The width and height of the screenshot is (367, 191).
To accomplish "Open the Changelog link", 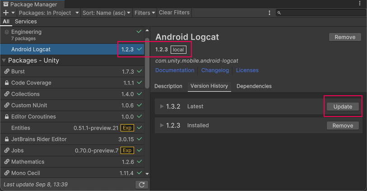I will tap(215, 70).
